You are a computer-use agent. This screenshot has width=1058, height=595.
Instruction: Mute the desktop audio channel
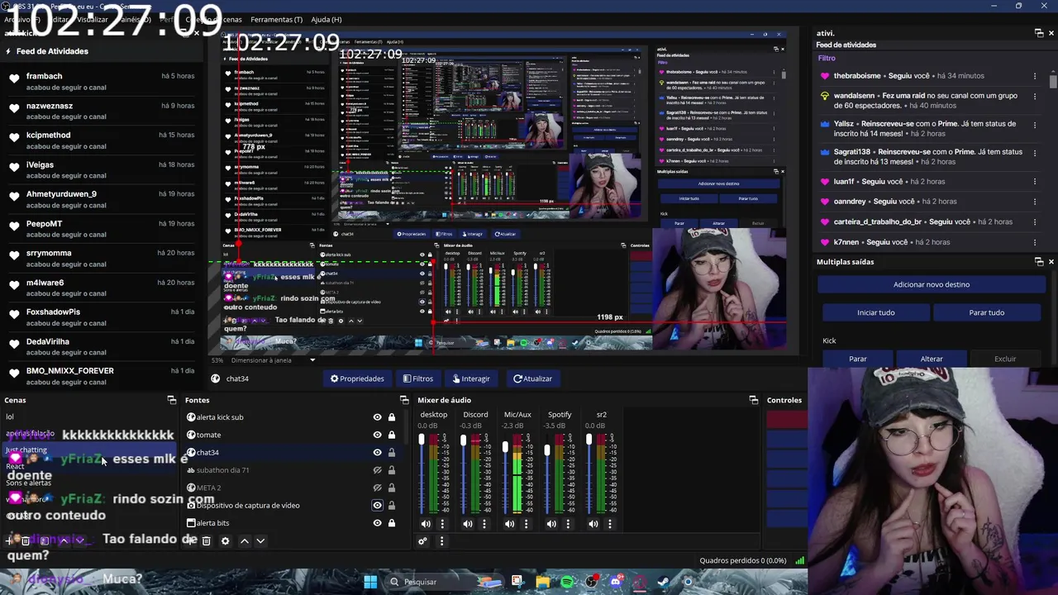coord(426,524)
